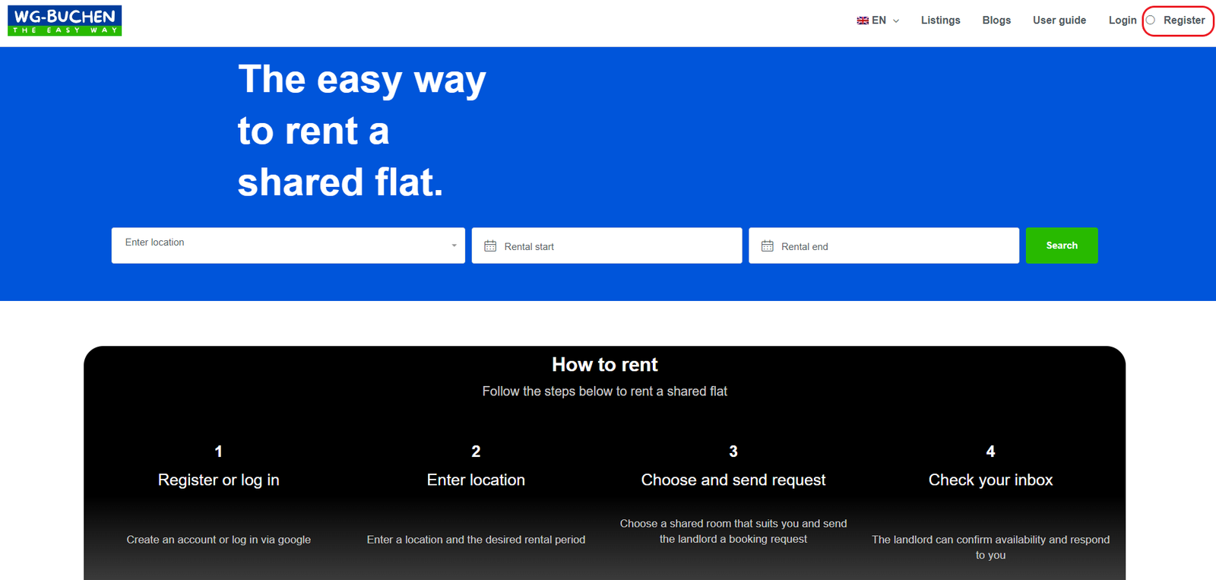Click 'Enter a location and the desired' text
This screenshot has width=1216, height=580.
(476, 540)
